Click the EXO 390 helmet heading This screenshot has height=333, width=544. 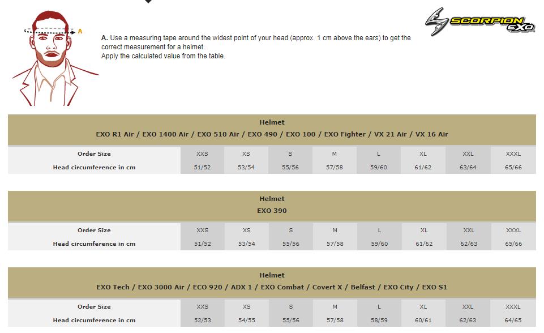click(x=272, y=211)
